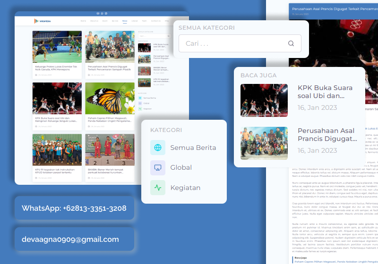Open small sidebar thumbnail beside 'KPU RI tegaskan'
378x264 pixels.
click(x=145, y=82)
